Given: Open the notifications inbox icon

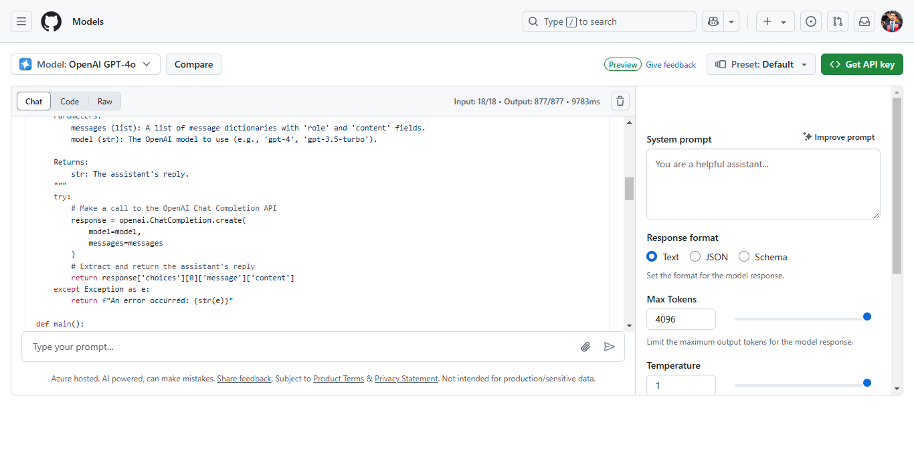Looking at the screenshot, I should [864, 21].
